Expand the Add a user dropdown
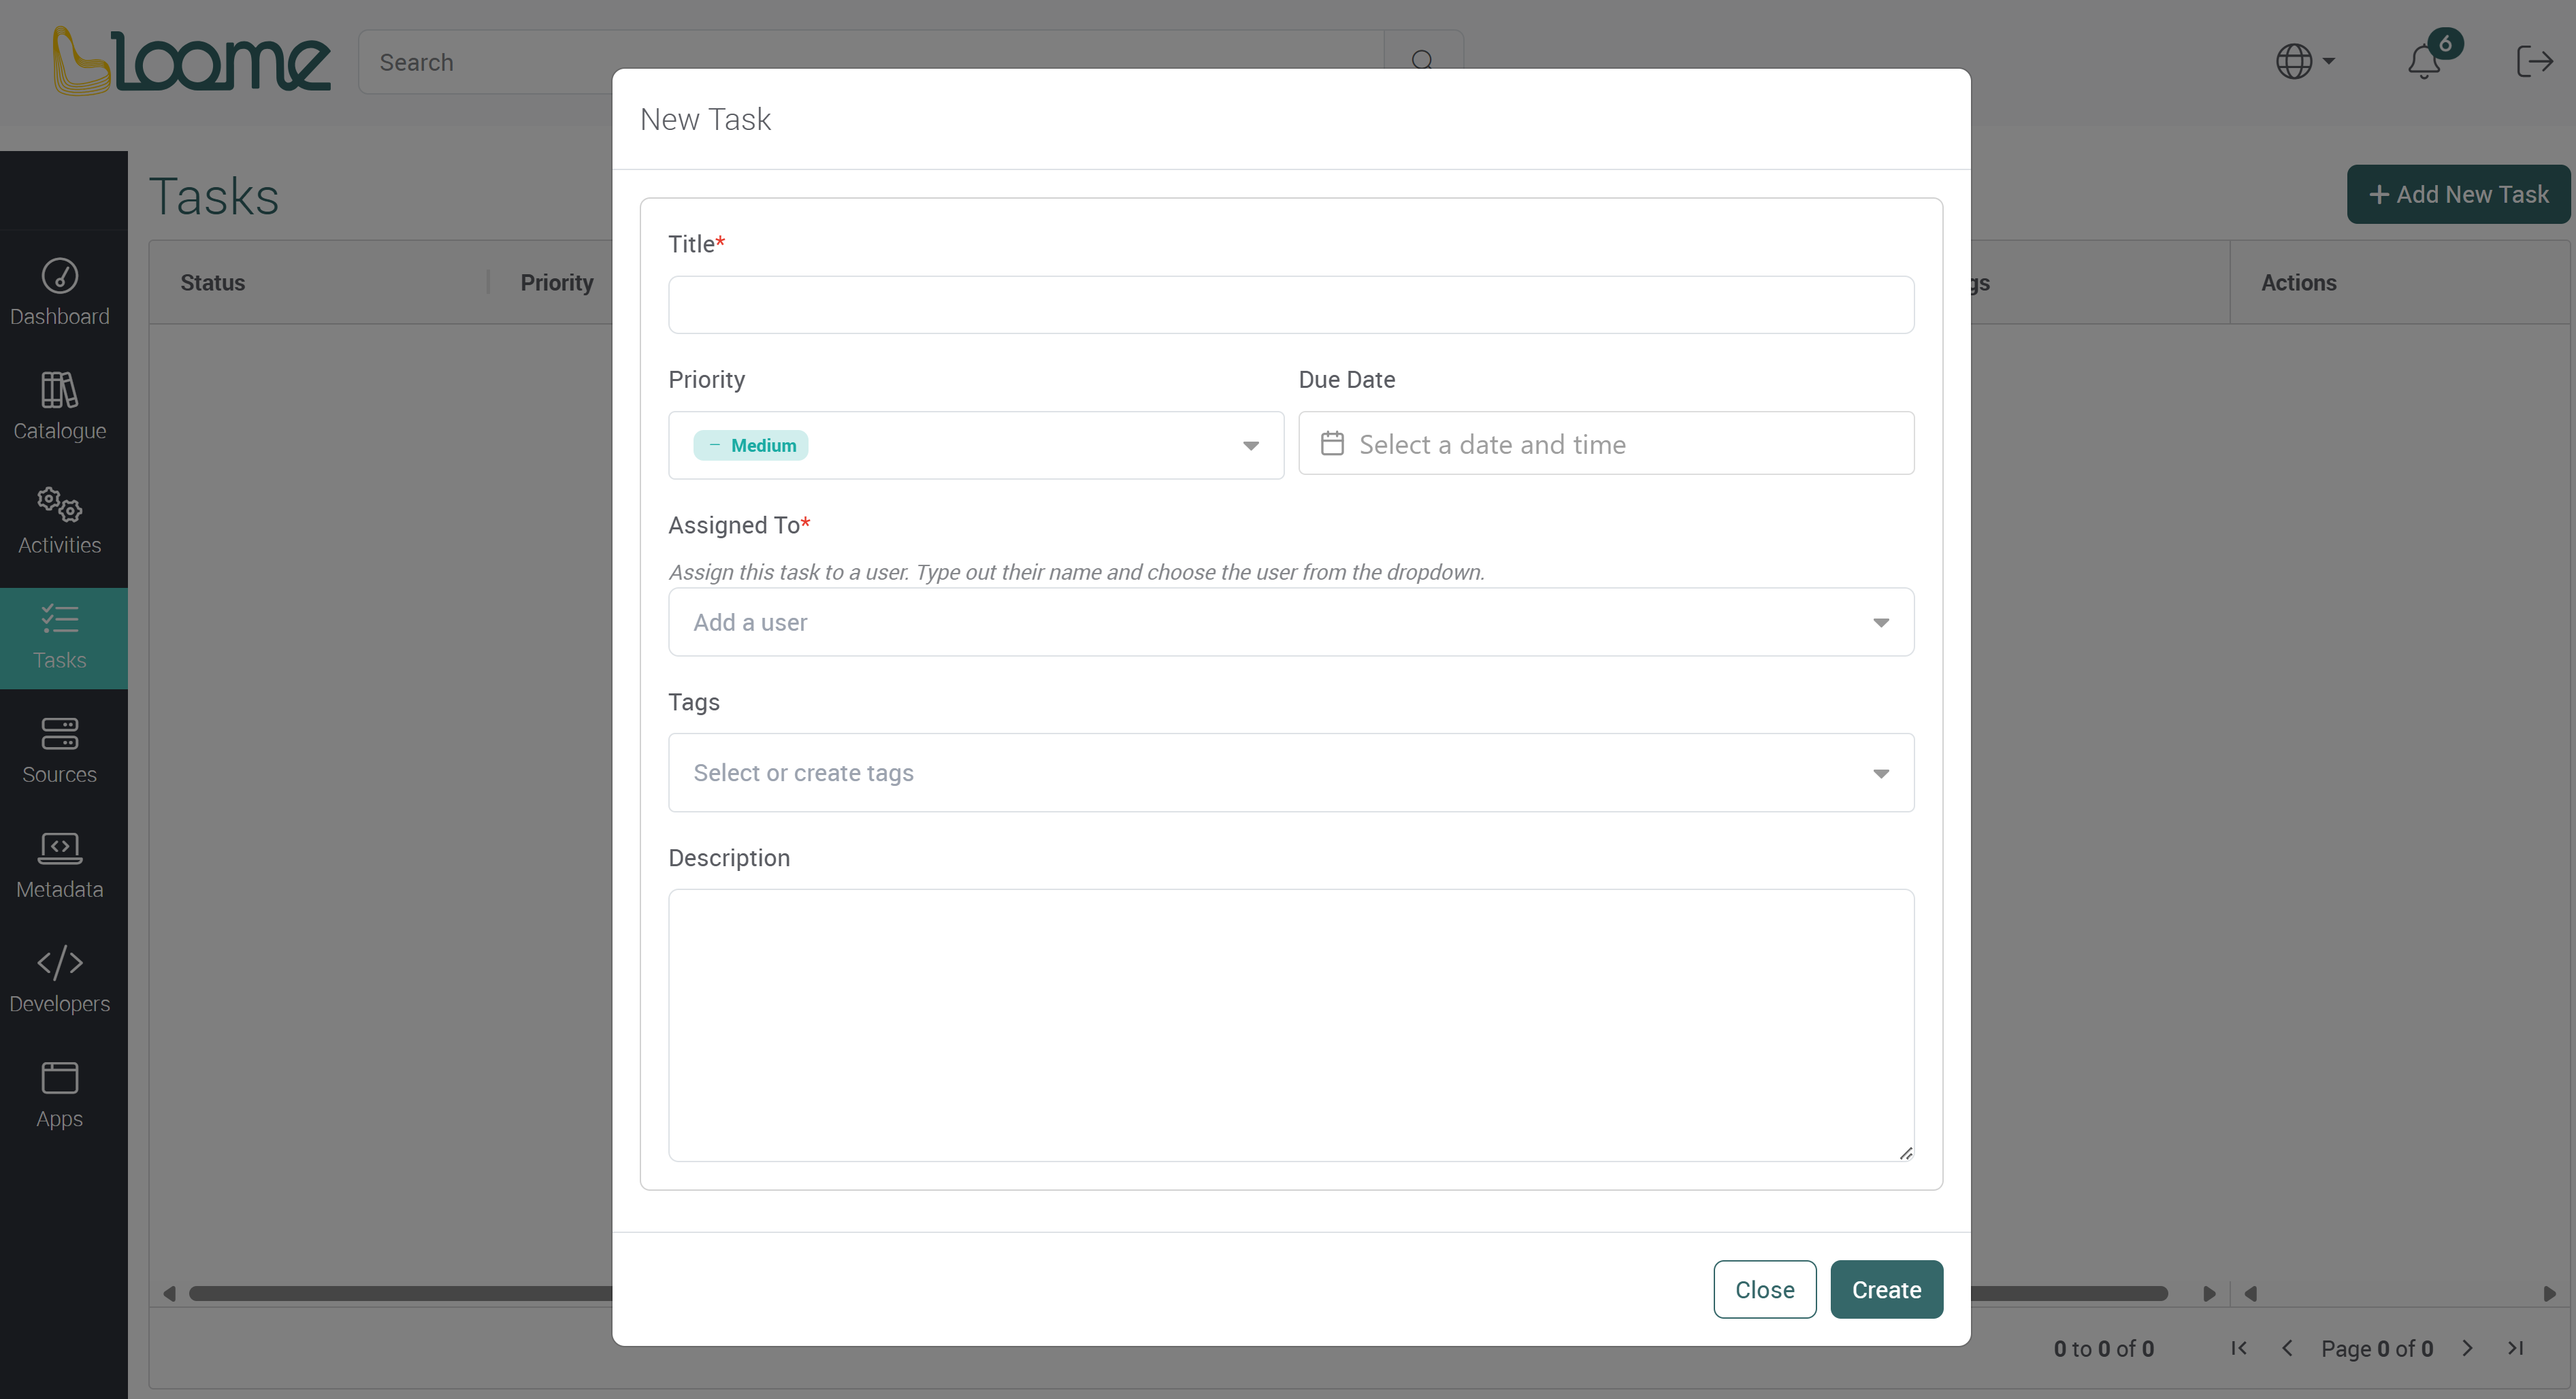 click(x=1881, y=622)
